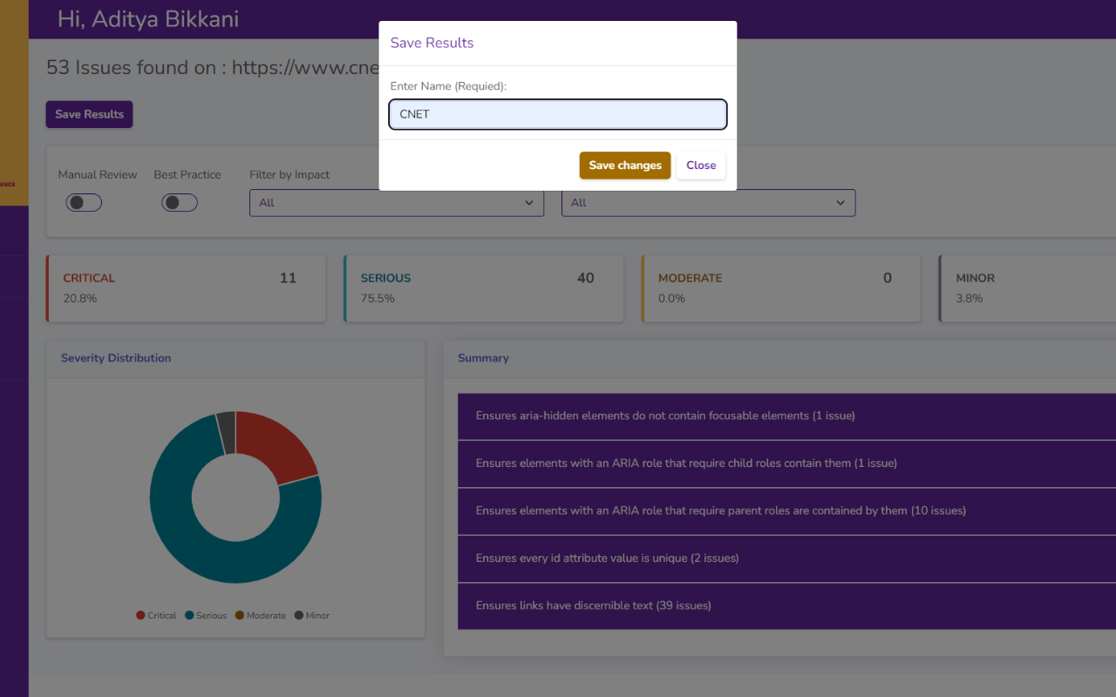Click the 0.0% percentage value
The image size is (1116, 697).
tap(671, 298)
